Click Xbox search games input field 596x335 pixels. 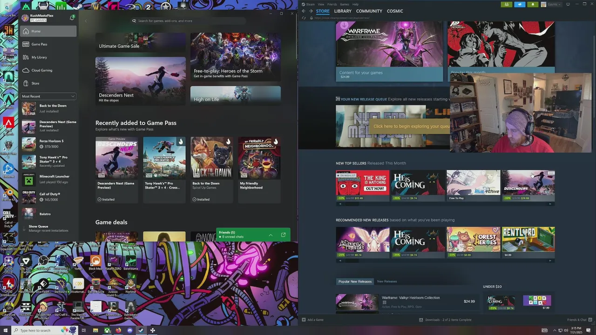point(189,21)
